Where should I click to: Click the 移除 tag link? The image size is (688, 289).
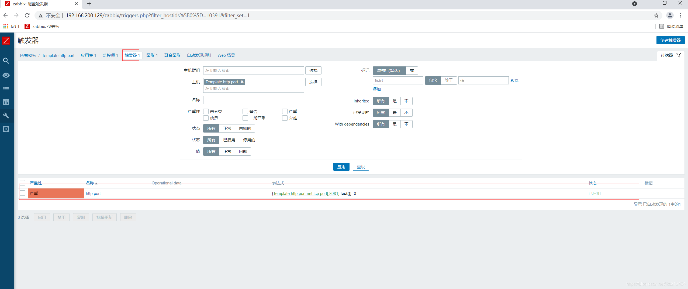pos(514,80)
